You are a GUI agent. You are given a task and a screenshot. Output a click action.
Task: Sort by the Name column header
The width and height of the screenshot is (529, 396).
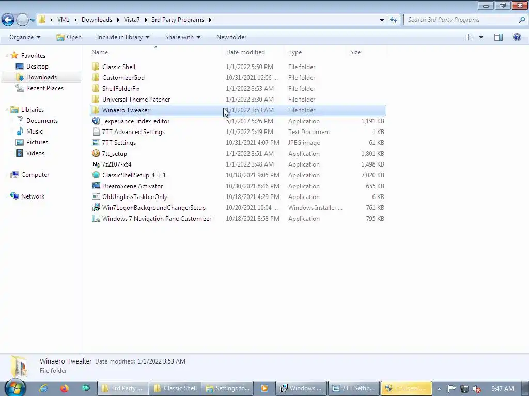point(155,52)
